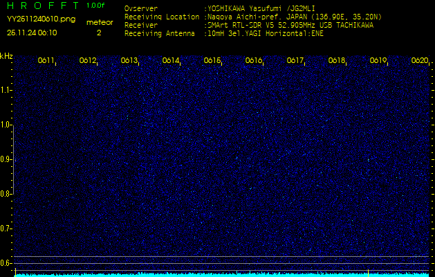Click the Receiving Location info line
The image size is (435, 277).
click(x=253, y=17)
